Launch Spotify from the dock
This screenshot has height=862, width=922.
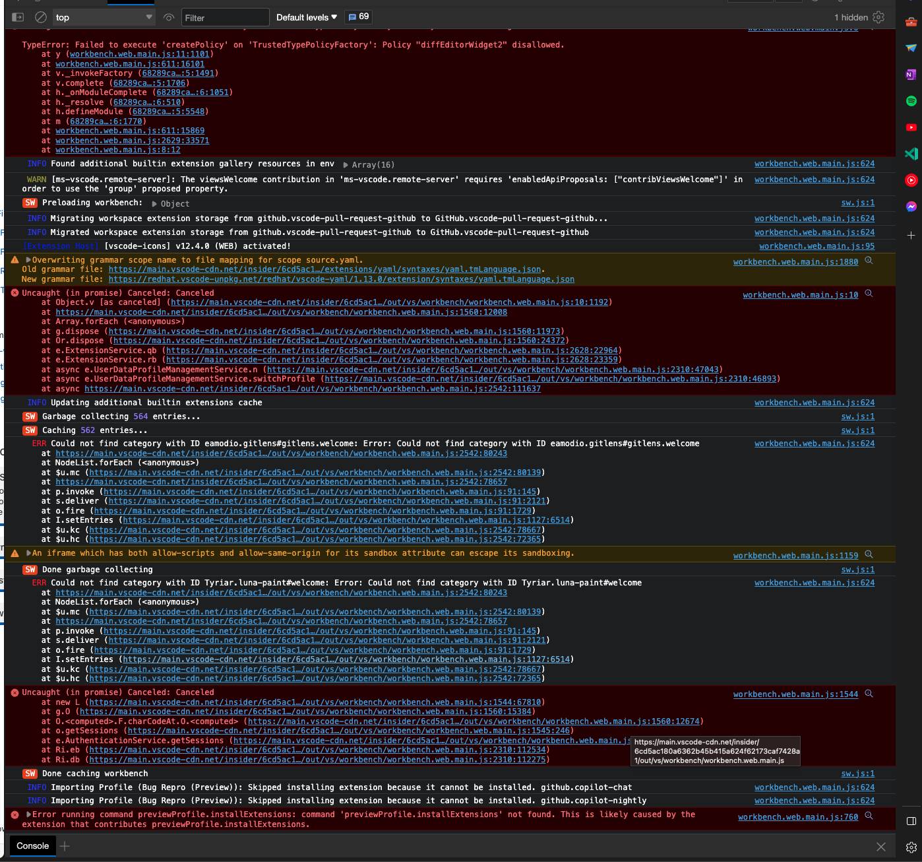(911, 101)
